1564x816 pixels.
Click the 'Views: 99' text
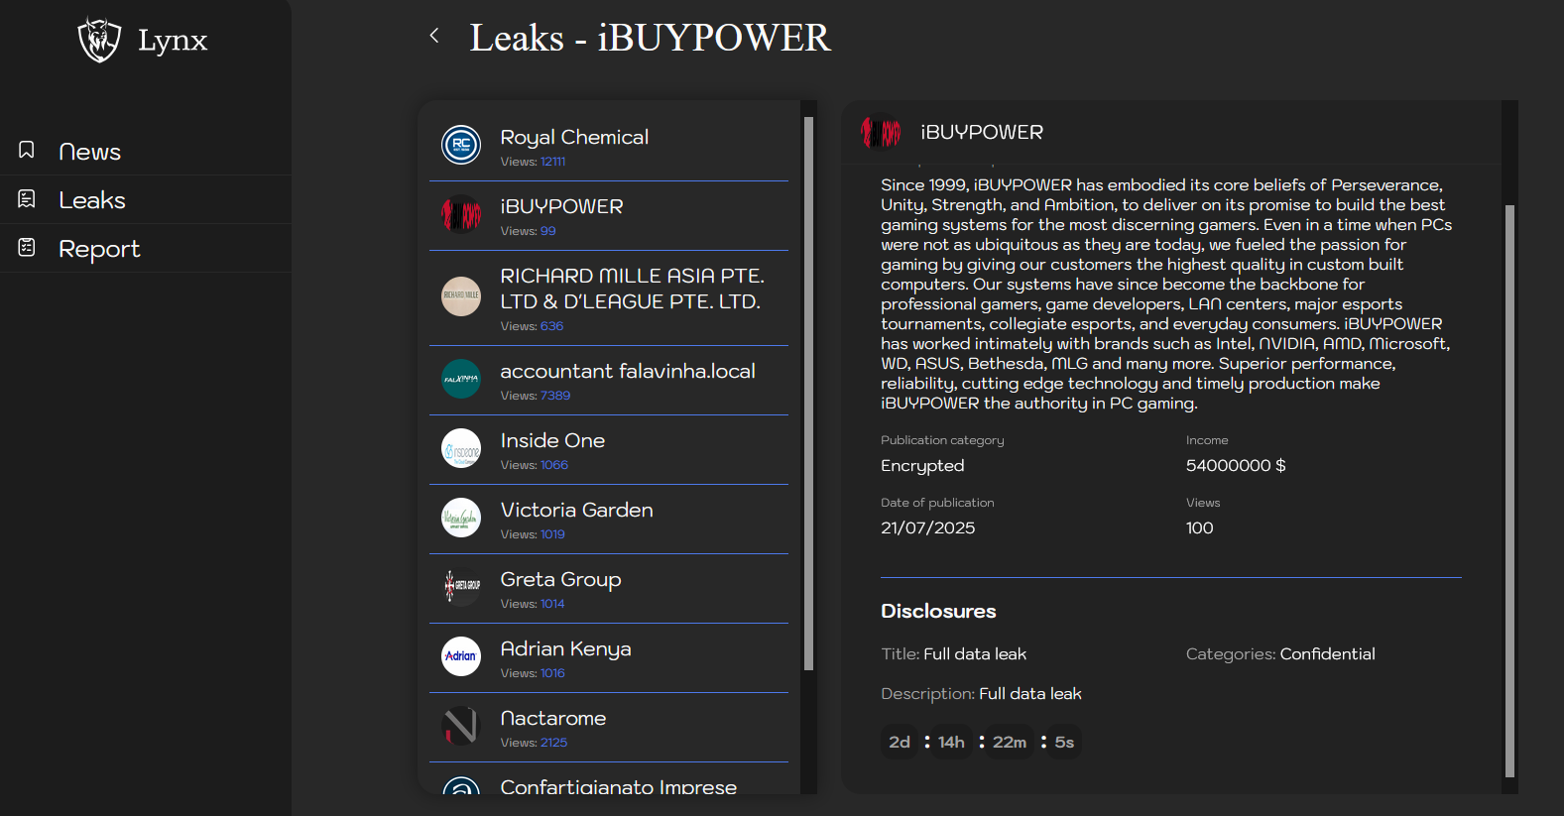(x=528, y=231)
